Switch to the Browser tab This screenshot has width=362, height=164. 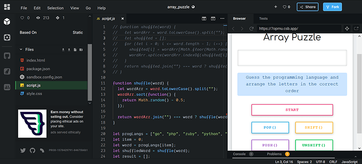coord(239,18)
